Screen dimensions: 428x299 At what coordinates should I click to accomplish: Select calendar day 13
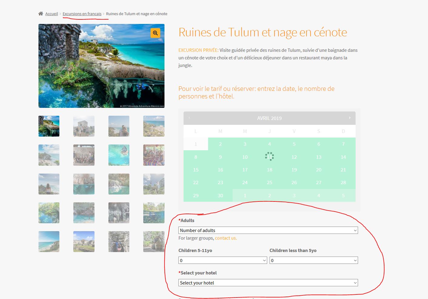(x=319, y=157)
